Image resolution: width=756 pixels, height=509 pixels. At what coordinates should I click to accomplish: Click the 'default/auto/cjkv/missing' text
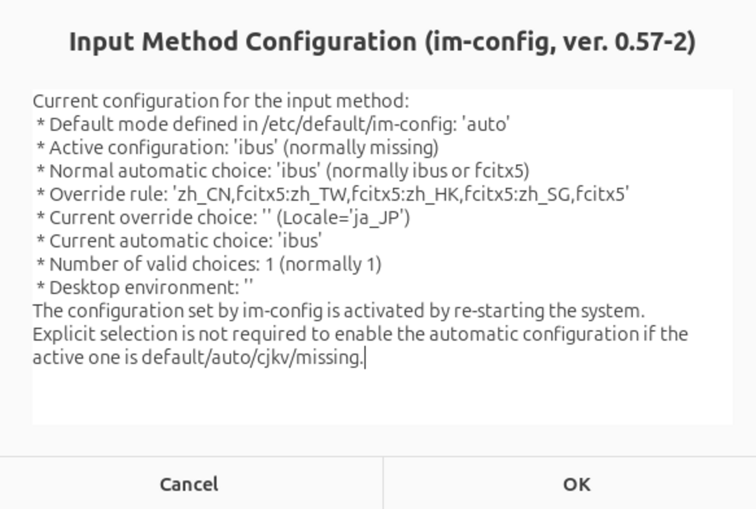251,357
